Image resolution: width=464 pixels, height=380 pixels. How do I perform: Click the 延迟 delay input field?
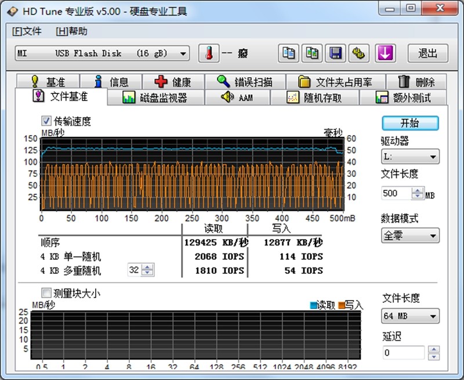404,353
